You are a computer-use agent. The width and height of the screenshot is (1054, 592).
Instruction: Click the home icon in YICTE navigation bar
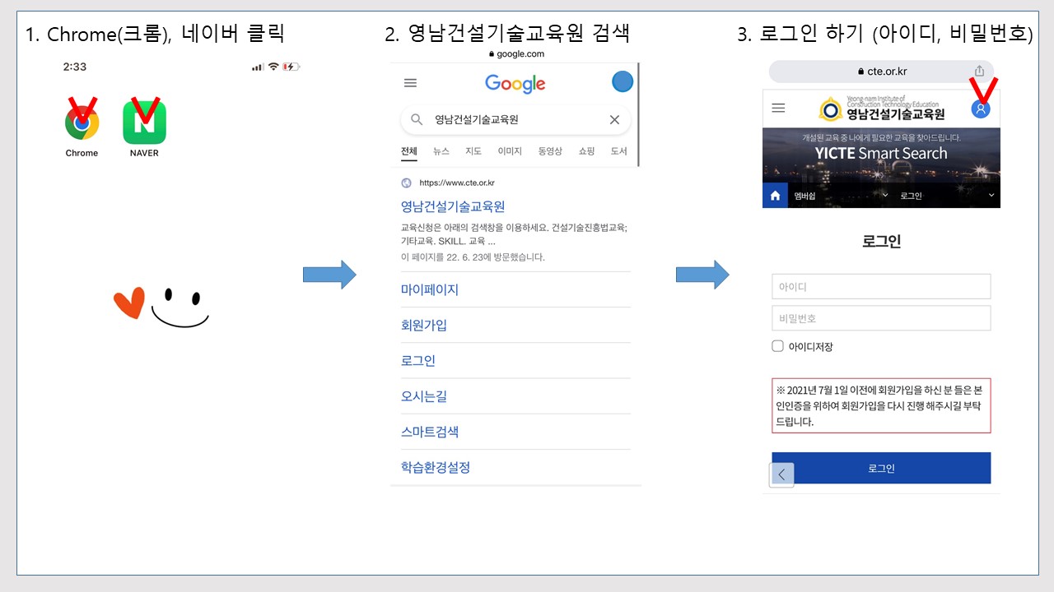(775, 196)
